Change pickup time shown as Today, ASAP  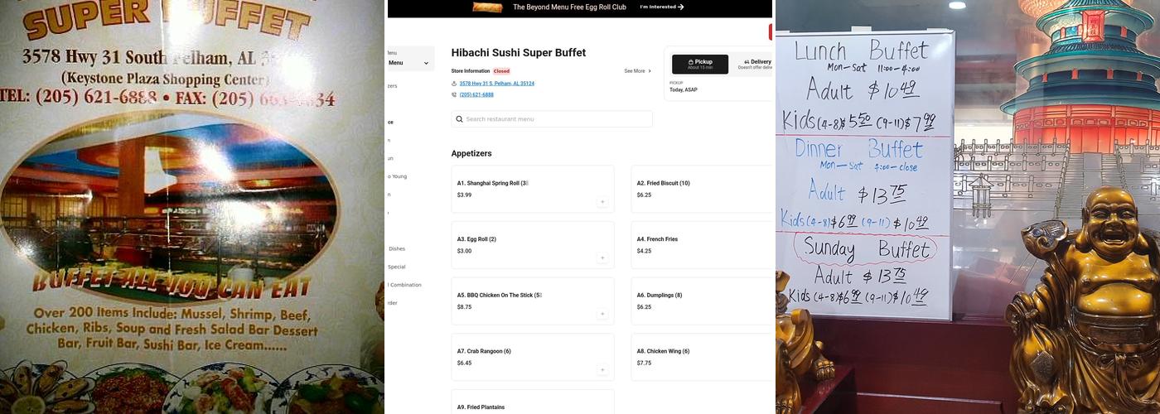click(x=684, y=89)
